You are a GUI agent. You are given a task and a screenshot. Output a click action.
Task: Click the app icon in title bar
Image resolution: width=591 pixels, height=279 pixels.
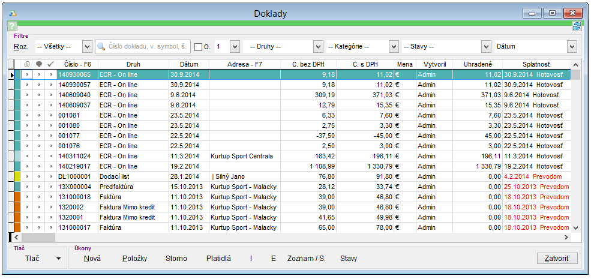pyautogui.click(x=13, y=13)
